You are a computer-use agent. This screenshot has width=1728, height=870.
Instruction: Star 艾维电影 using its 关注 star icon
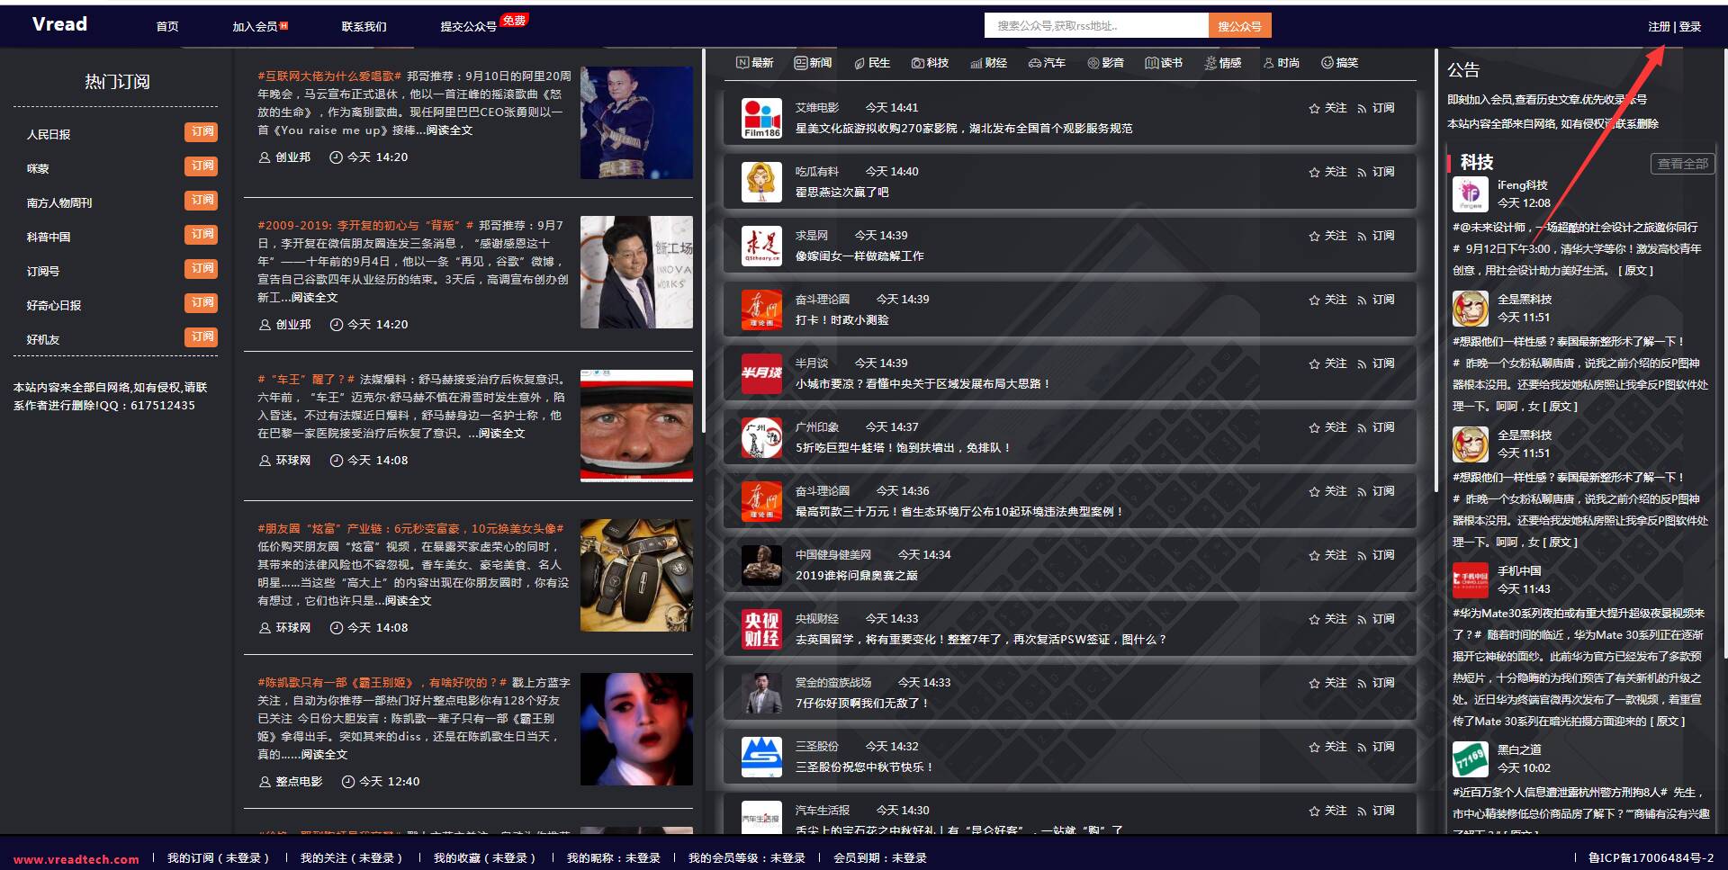coord(1314,108)
